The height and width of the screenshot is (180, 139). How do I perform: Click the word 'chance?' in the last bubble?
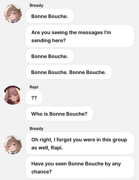[41, 172]
